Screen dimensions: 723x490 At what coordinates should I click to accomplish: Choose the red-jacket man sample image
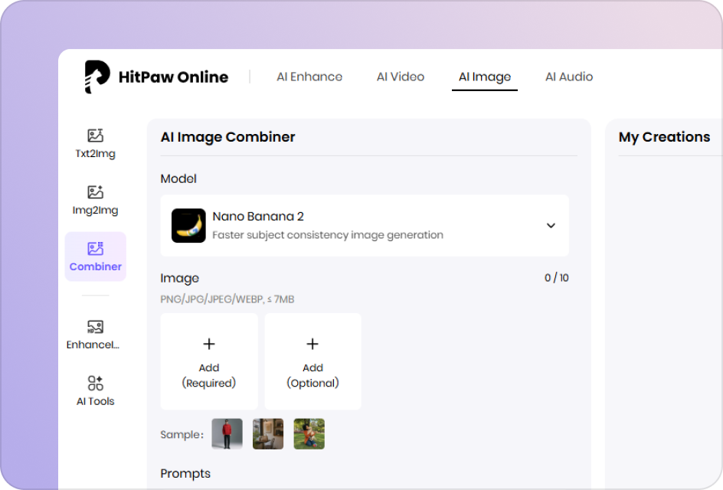(x=227, y=434)
